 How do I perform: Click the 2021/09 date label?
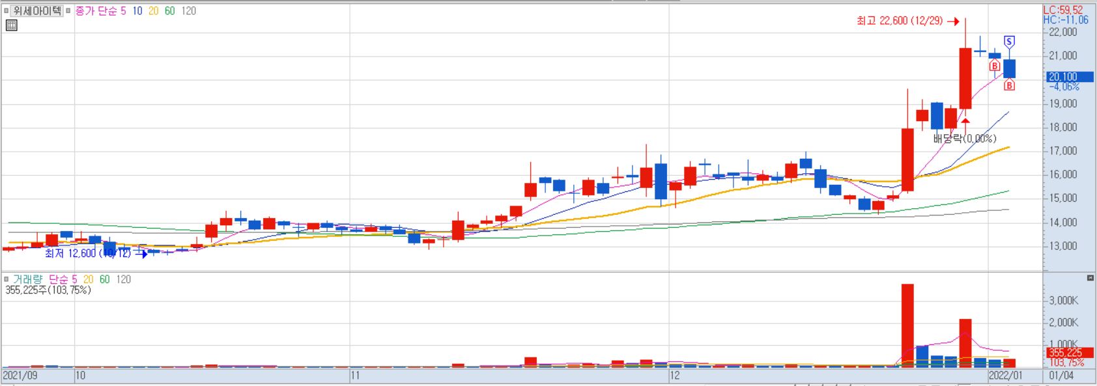20,376
